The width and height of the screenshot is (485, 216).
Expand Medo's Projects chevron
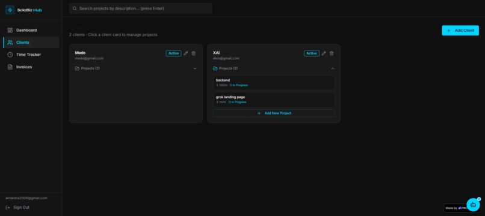point(194,68)
